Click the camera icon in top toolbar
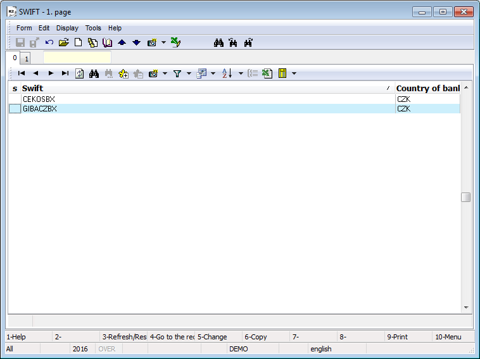Viewport: 480px width, 359px height. pyautogui.click(x=152, y=42)
